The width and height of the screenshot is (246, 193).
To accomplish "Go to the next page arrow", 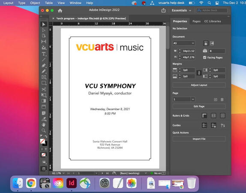I will pos(102,173).
